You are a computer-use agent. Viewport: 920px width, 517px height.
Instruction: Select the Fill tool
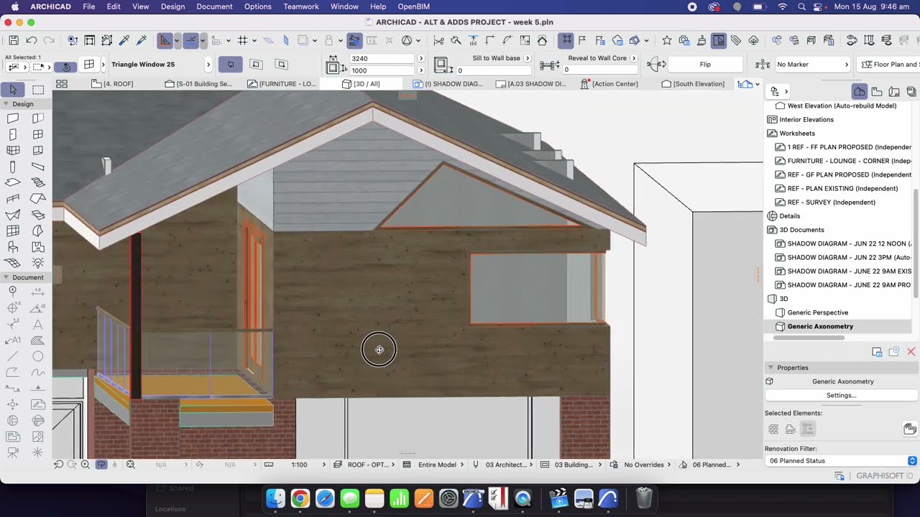point(38,340)
